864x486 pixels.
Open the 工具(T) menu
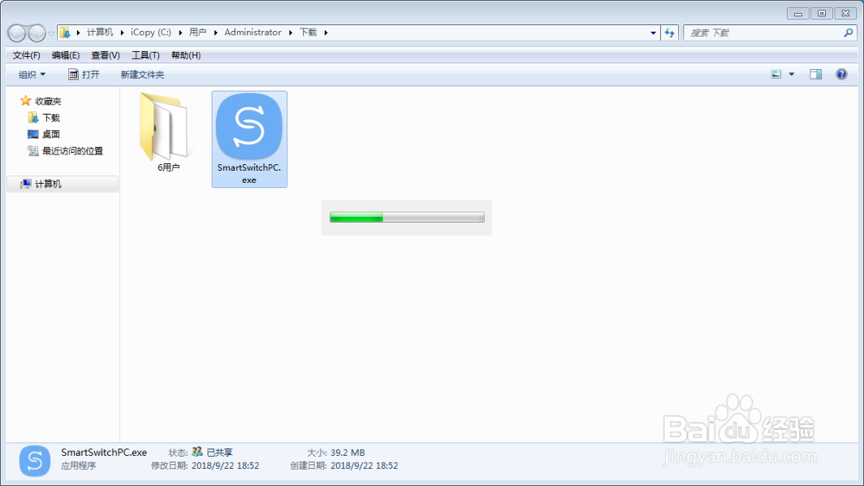coord(145,55)
